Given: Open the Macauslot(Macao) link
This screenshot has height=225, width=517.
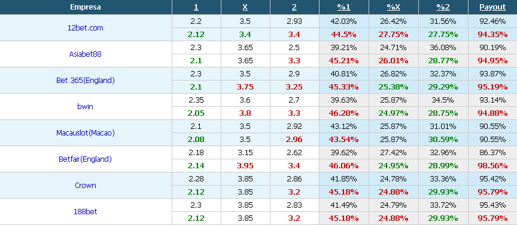Looking at the screenshot, I should tap(86, 133).
